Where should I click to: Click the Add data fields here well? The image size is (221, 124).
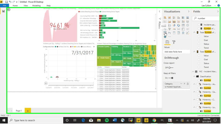click(177, 52)
